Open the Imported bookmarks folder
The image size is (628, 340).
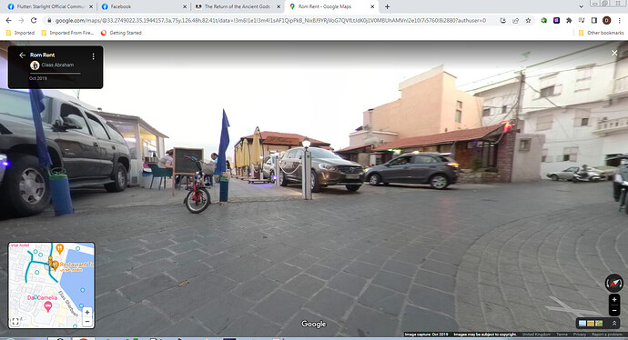pos(20,33)
